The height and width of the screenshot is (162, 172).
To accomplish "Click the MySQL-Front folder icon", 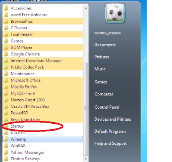I will pyautogui.click(x=6, y=93).
